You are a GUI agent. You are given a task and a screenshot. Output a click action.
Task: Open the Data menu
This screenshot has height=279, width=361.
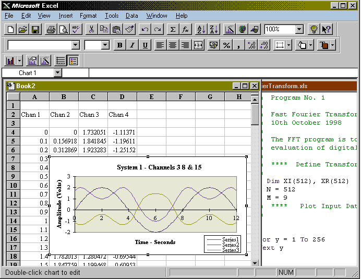click(x=131, y=16)
